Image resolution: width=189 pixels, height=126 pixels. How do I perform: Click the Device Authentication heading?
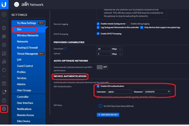coord(70,76)
